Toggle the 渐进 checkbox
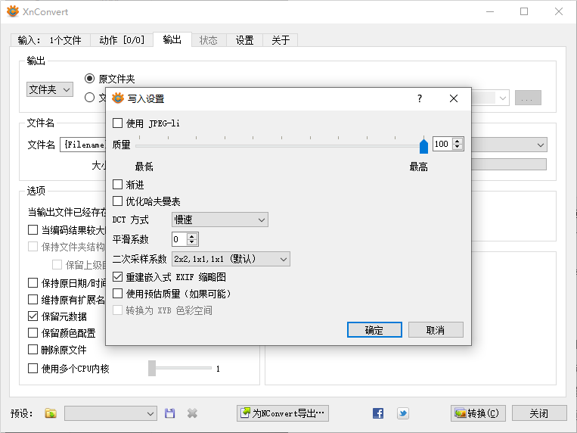The height and width of the screenshot is (433, 577). coord(117,184)
